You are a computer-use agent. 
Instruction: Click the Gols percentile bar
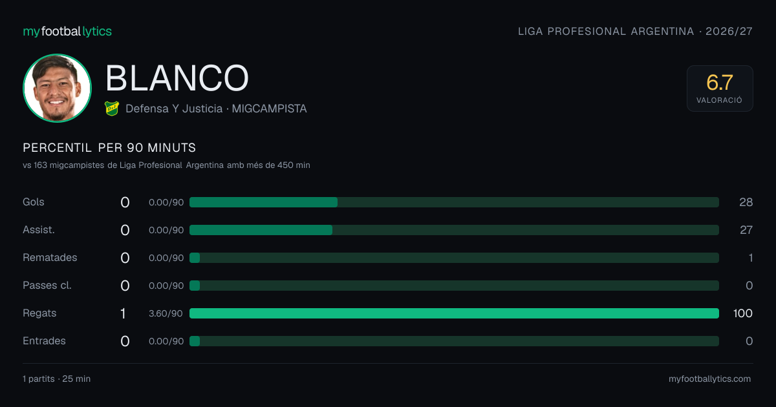[x=454, y=202]
